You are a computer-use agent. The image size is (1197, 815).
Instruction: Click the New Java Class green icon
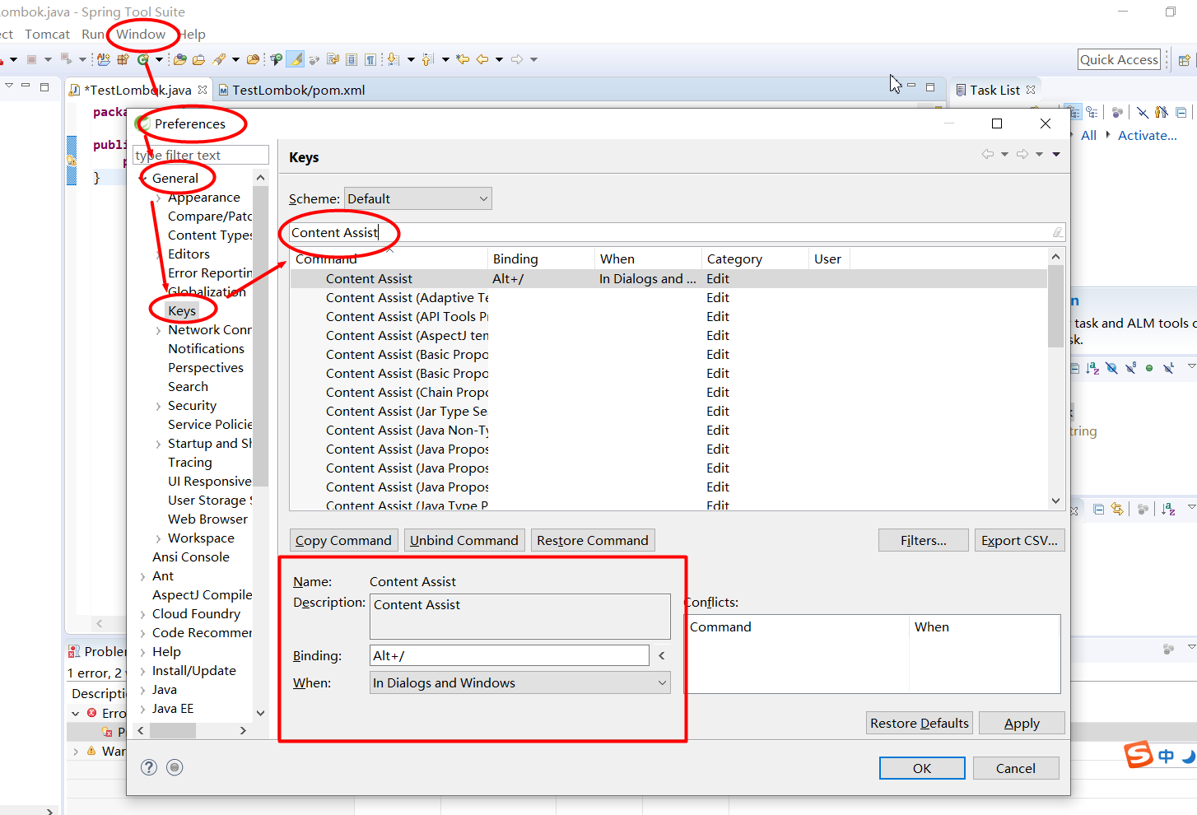pyautogui.click(x=143, y=59)
